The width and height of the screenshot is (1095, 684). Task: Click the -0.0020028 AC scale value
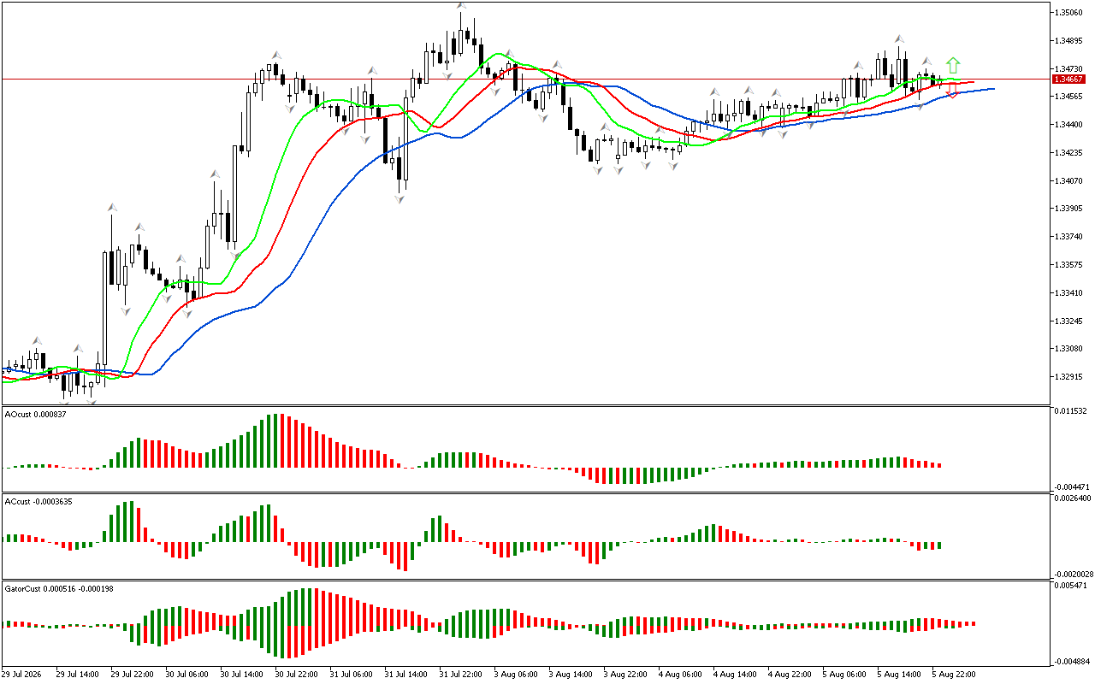1074,574
